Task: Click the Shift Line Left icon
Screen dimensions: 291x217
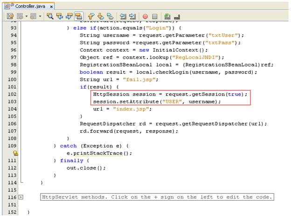Action: tap(123, 16)
